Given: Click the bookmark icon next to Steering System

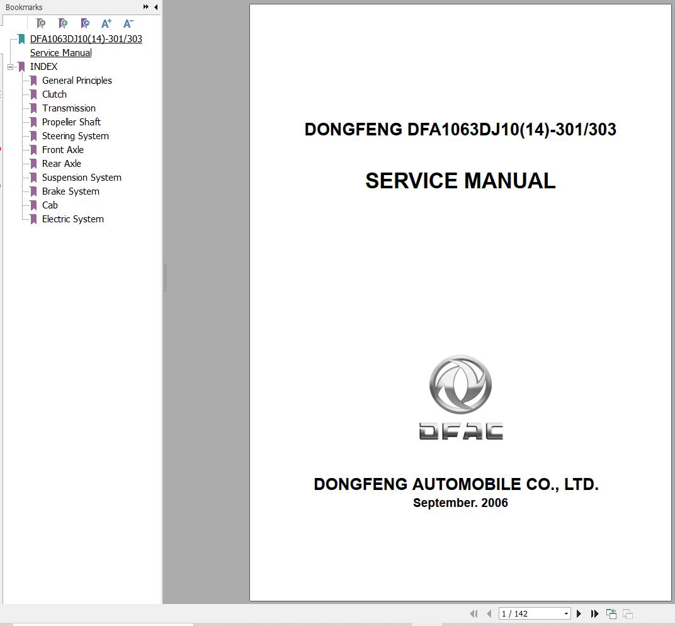Looking at the screenshot, I should click(33, 136).
